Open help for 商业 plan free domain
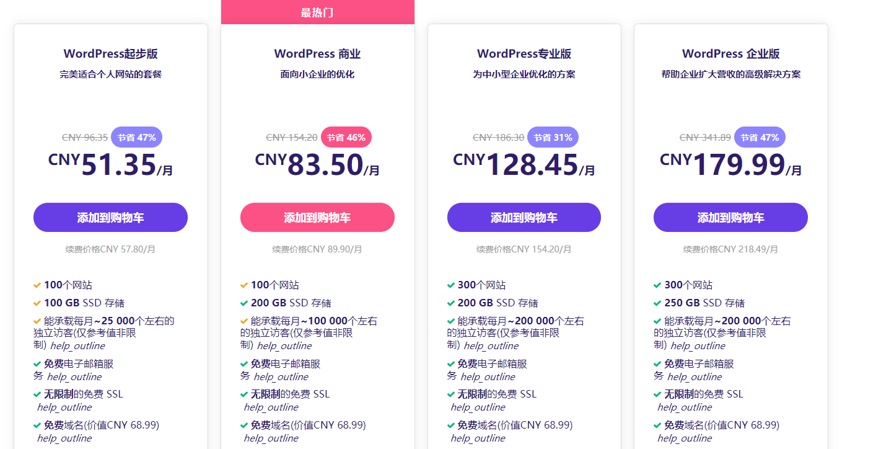The image size is (881, 449). tap(271, 438)
